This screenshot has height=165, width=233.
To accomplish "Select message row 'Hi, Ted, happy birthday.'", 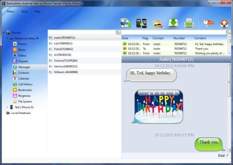I will [174, 44].
